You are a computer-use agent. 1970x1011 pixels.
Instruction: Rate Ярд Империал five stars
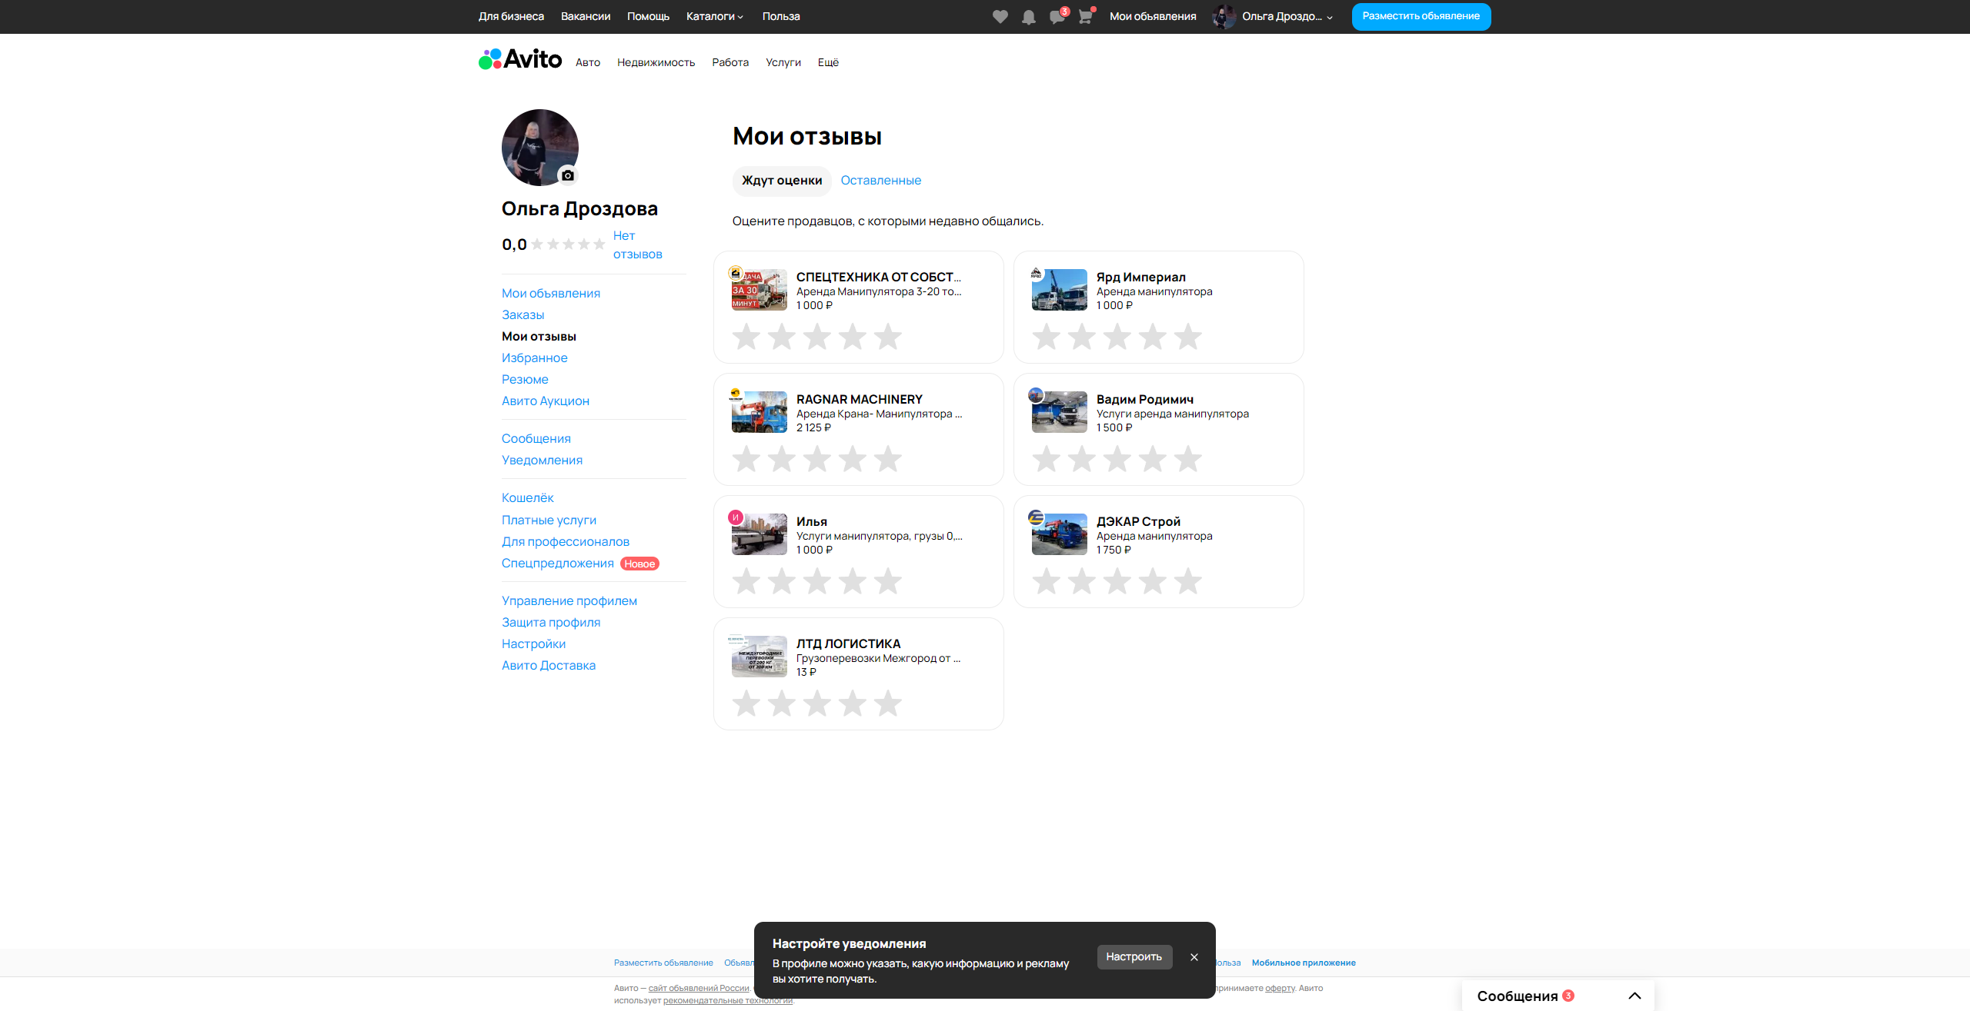[1187, 337]
